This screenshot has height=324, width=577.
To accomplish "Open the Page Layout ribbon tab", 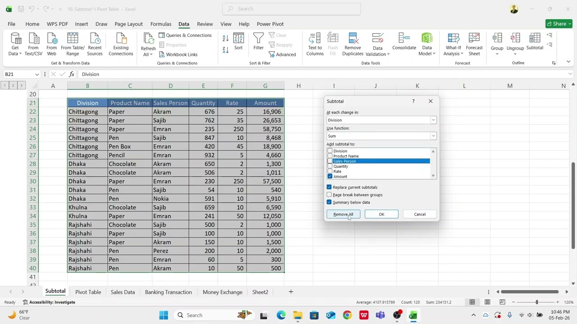I will (128, 24).
